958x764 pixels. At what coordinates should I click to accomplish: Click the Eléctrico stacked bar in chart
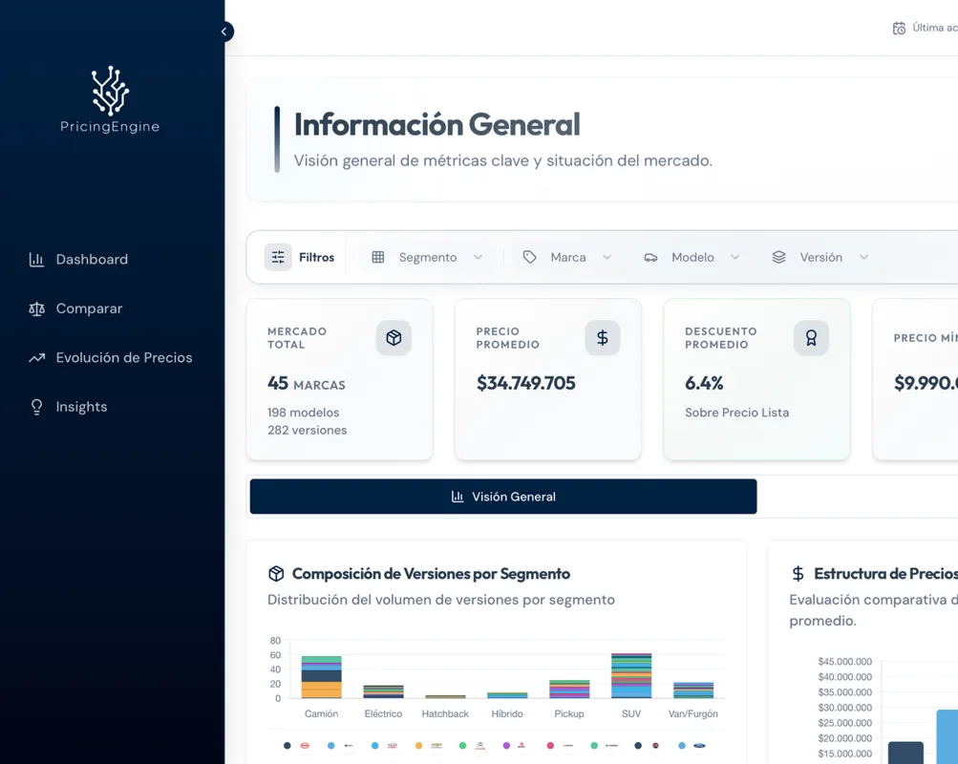(383, 692)
